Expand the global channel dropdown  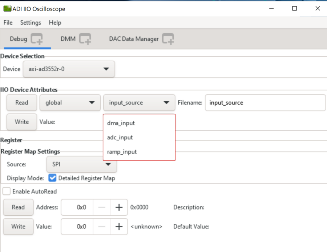70,103
